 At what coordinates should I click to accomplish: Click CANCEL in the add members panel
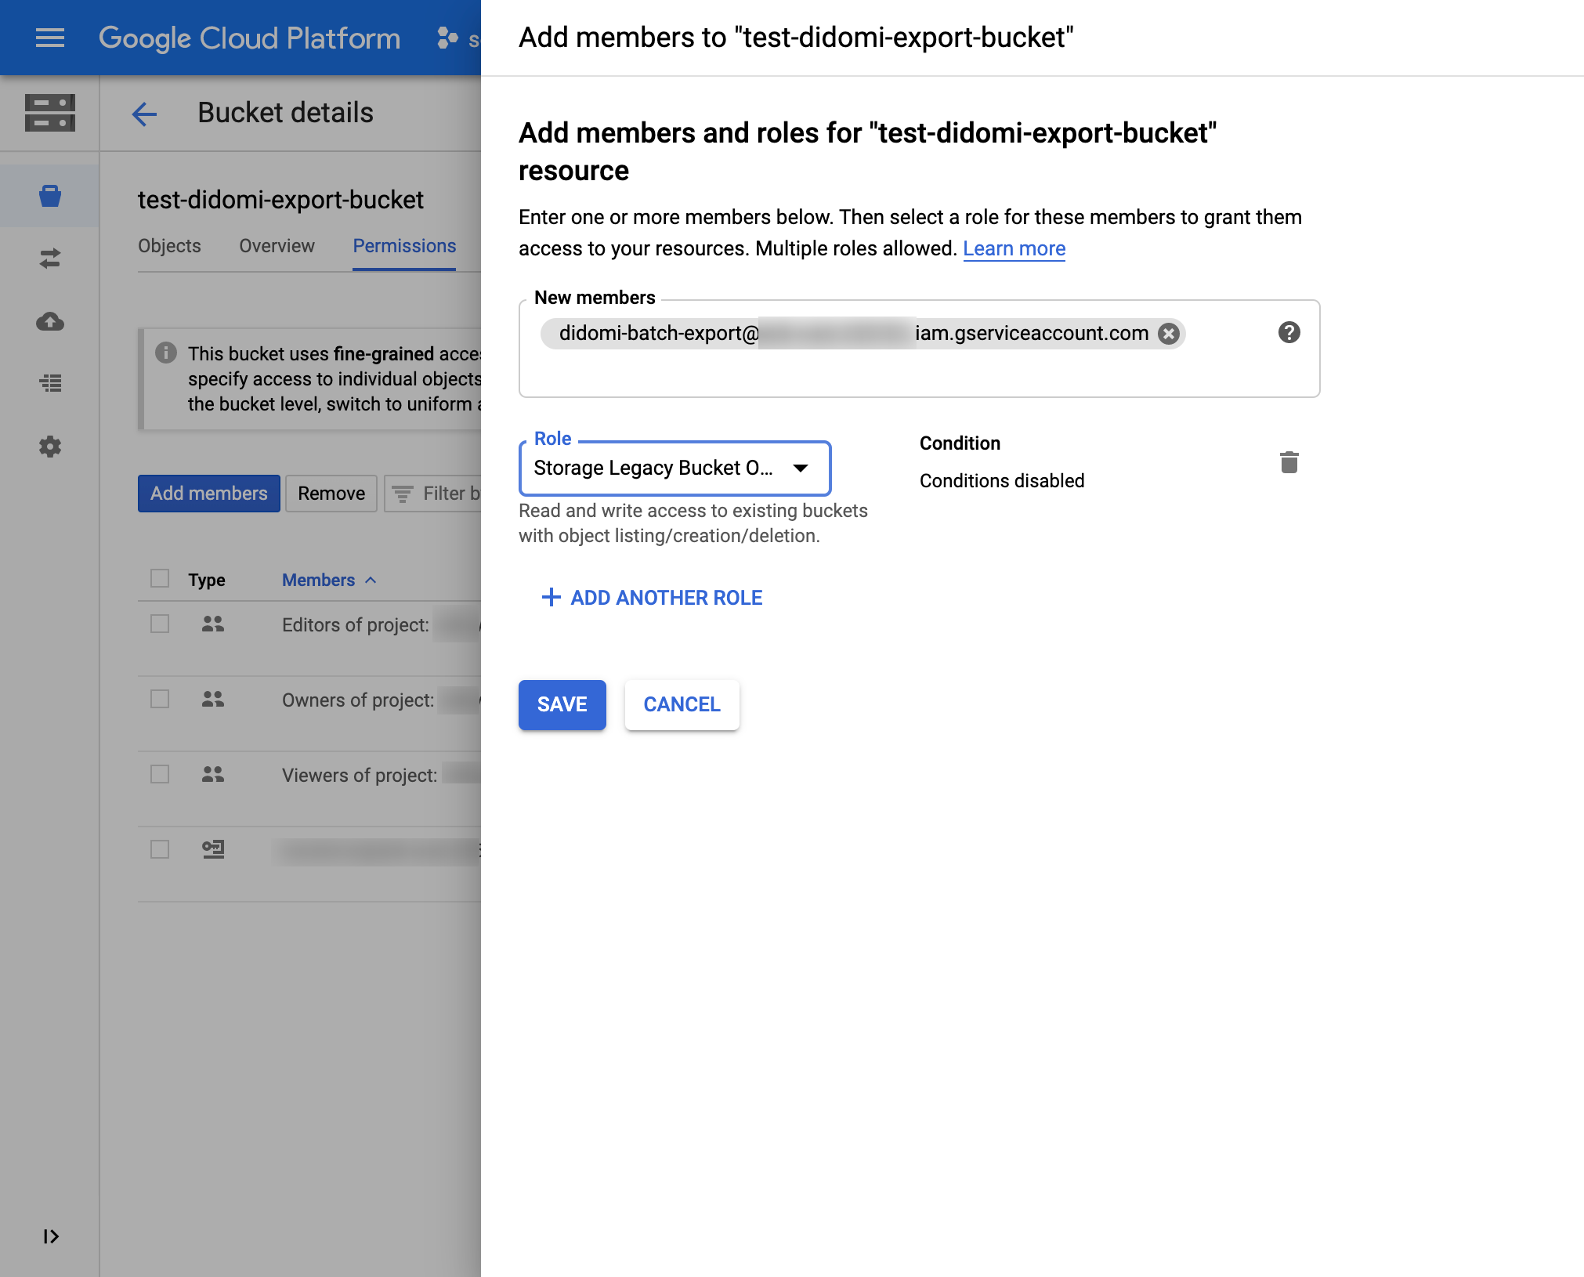682,705
